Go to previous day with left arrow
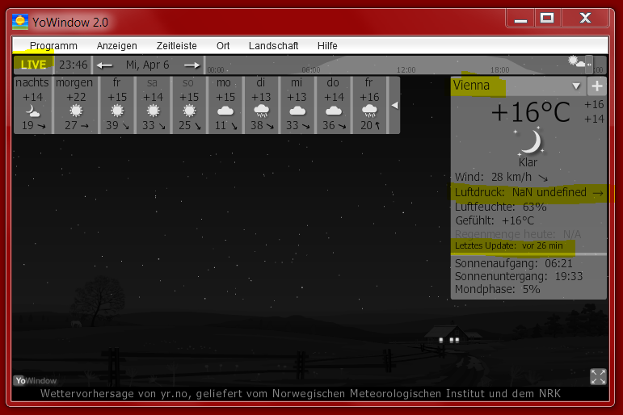 click(x=104, y=65)
